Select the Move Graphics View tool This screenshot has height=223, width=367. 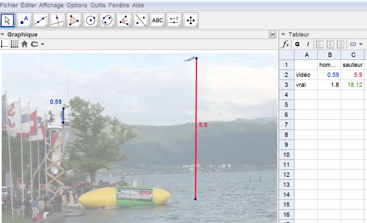tap(190, 21)
